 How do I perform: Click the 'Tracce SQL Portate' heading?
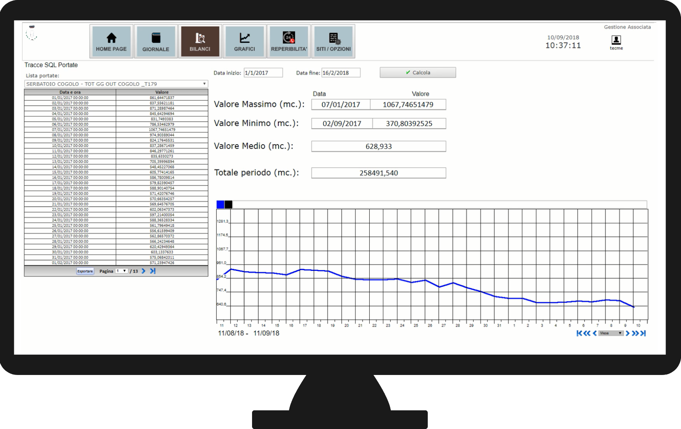pyautogui.click(x=51, y=65)
